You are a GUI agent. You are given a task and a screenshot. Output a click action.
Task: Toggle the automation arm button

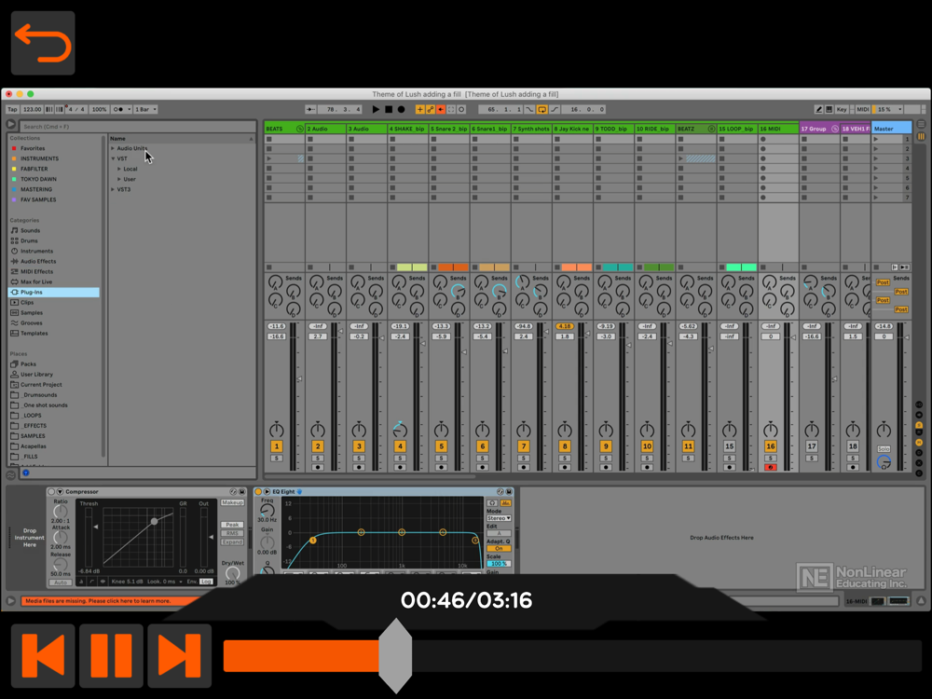431,109
